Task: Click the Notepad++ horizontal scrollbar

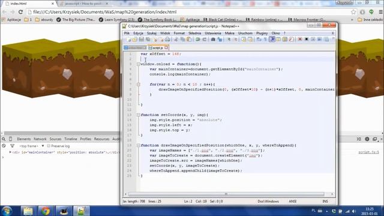Action: click(226, 194)
